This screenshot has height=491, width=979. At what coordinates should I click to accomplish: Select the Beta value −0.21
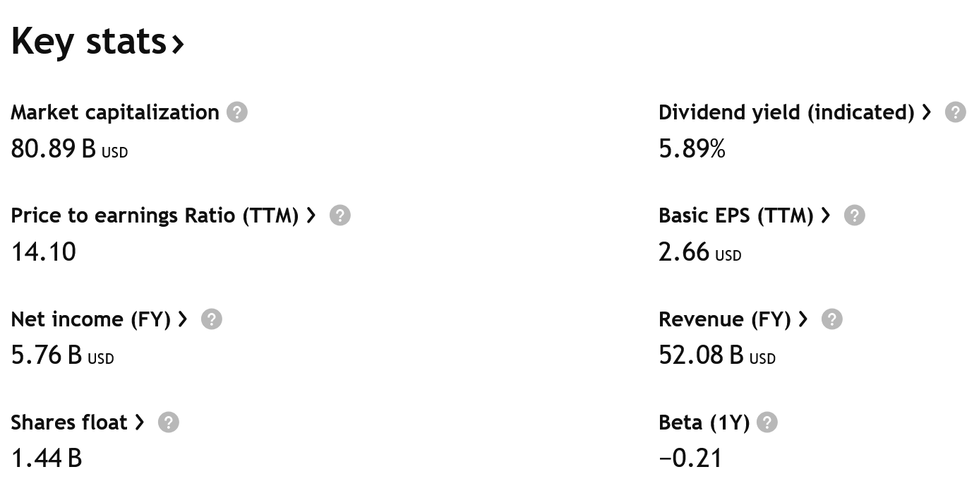(690, 459)
